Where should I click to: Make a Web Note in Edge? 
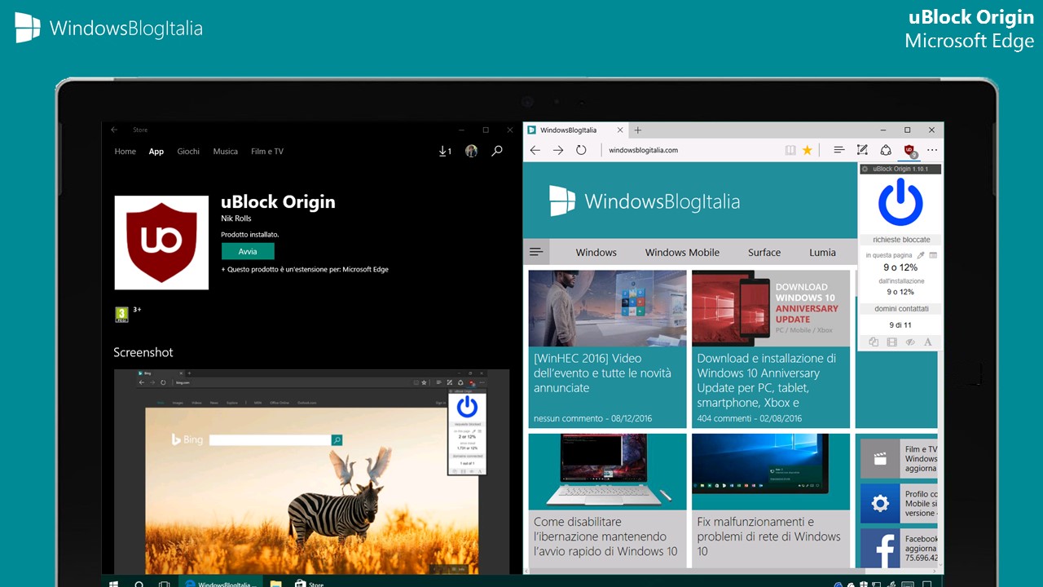click(862, 150)
